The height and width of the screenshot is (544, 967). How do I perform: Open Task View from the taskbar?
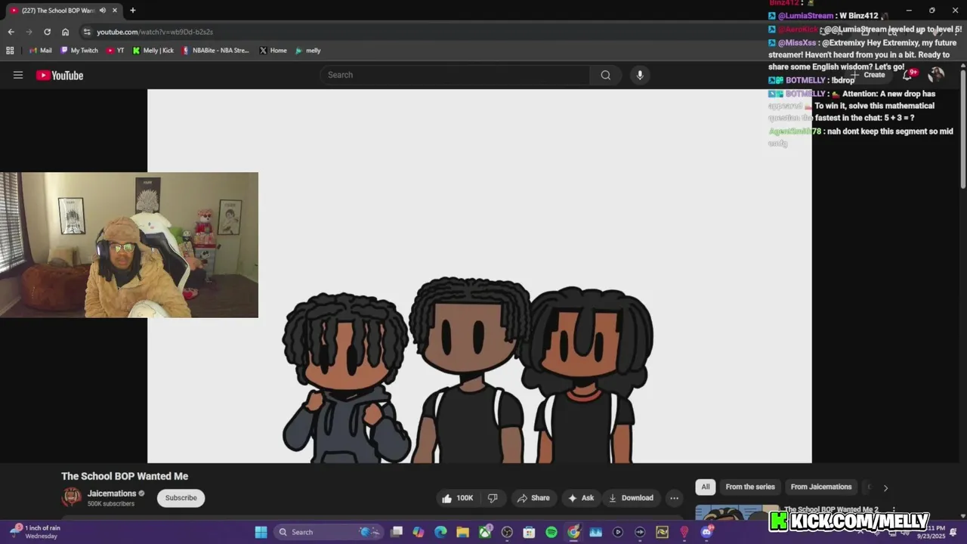click(397, 532)
